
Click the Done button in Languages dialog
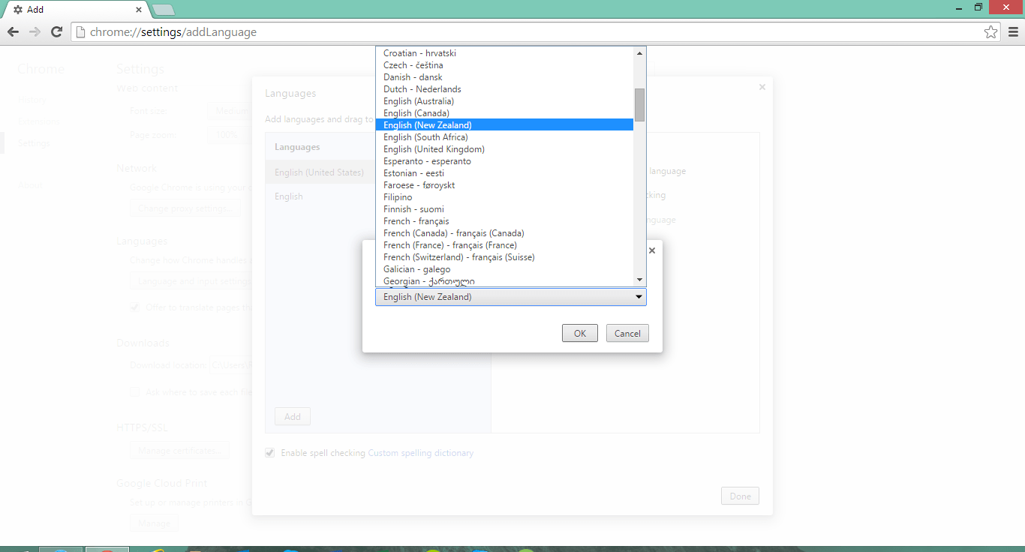(740, 496)
